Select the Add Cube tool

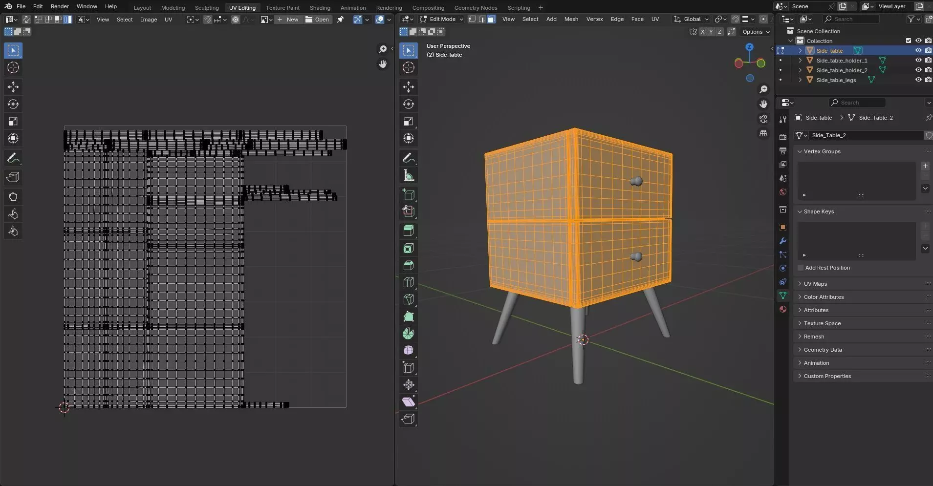pyautogui.click(x=409, y=194)
